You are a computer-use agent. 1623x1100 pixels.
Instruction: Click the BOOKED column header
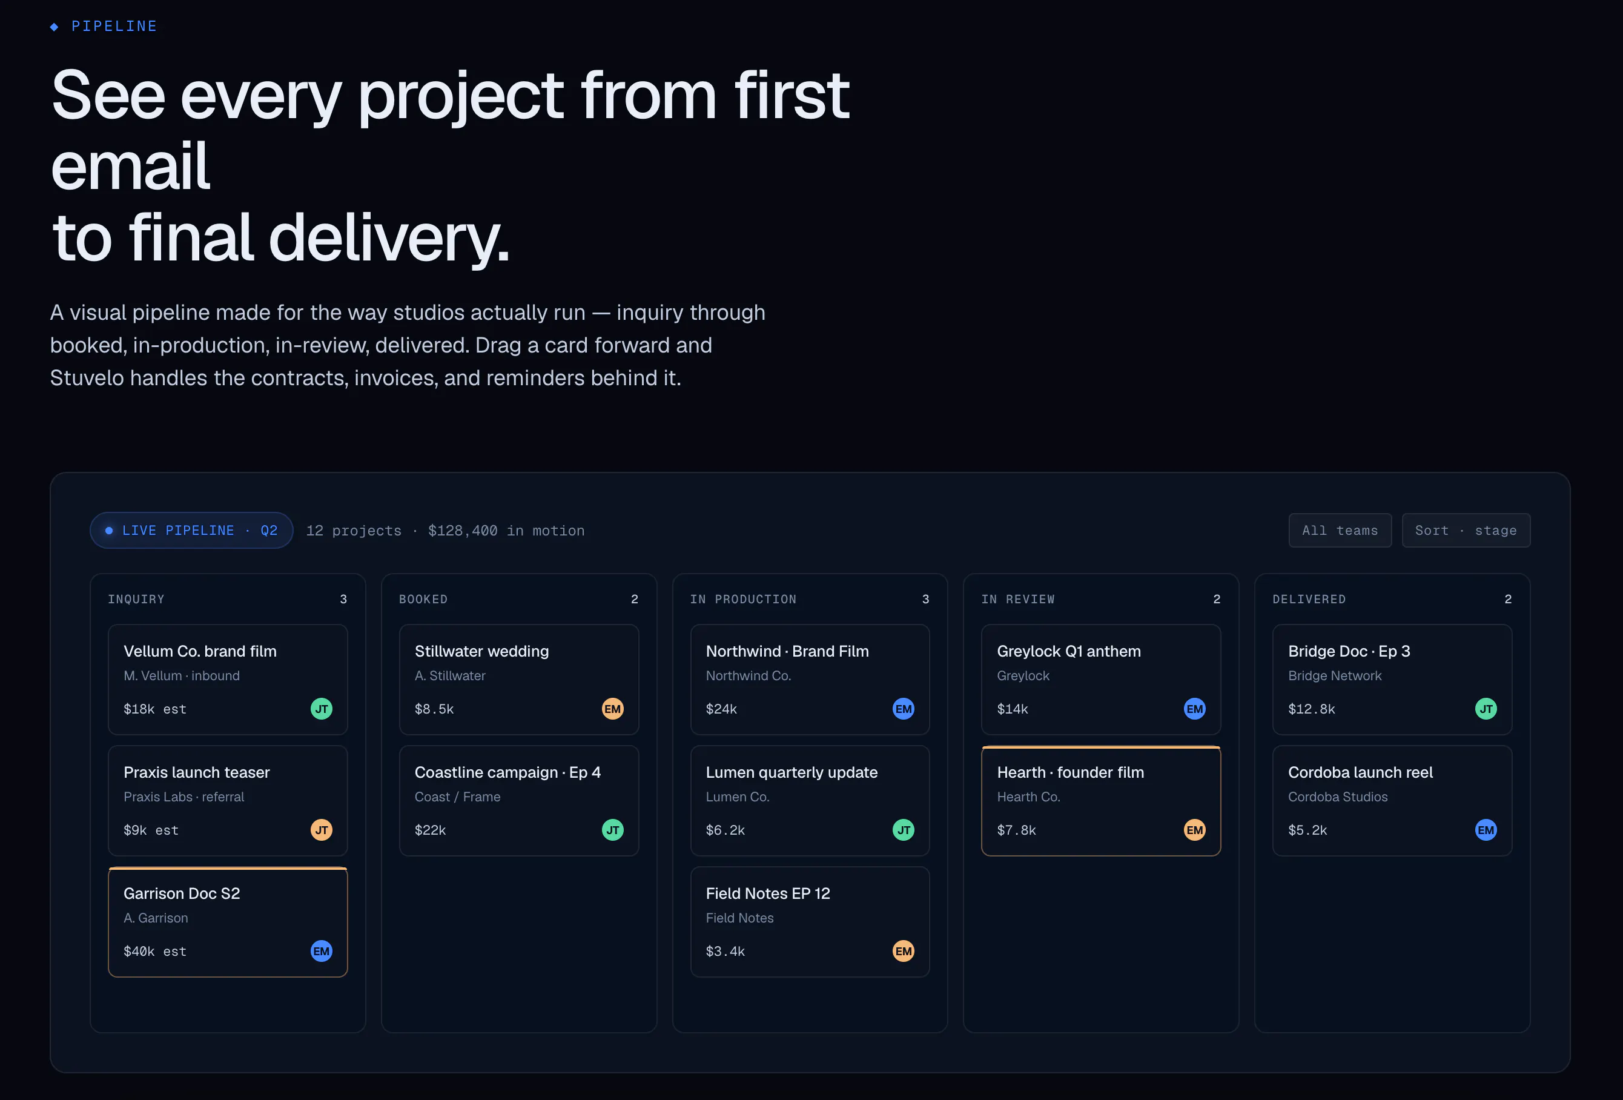tap(423, 599)
